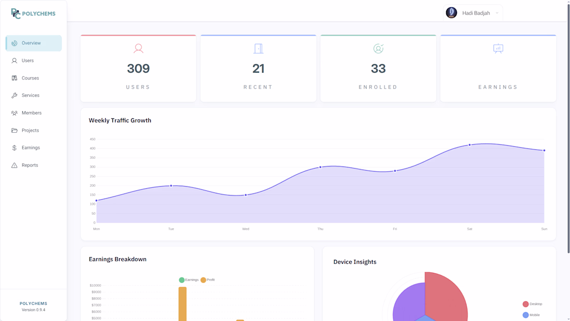Click the Tuesday data point on traffic chart
Screen dimensions: 570x321
171,186
